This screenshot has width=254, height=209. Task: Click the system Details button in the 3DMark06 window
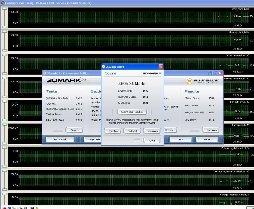(170, 130)
